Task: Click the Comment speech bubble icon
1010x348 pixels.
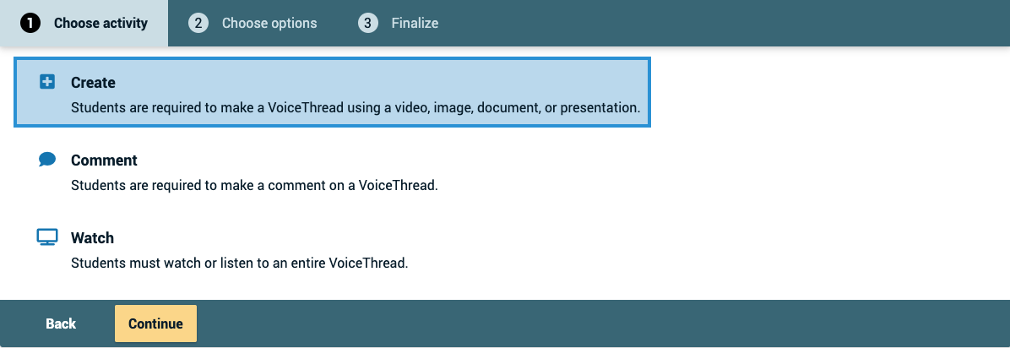Action: click(47, 159)
